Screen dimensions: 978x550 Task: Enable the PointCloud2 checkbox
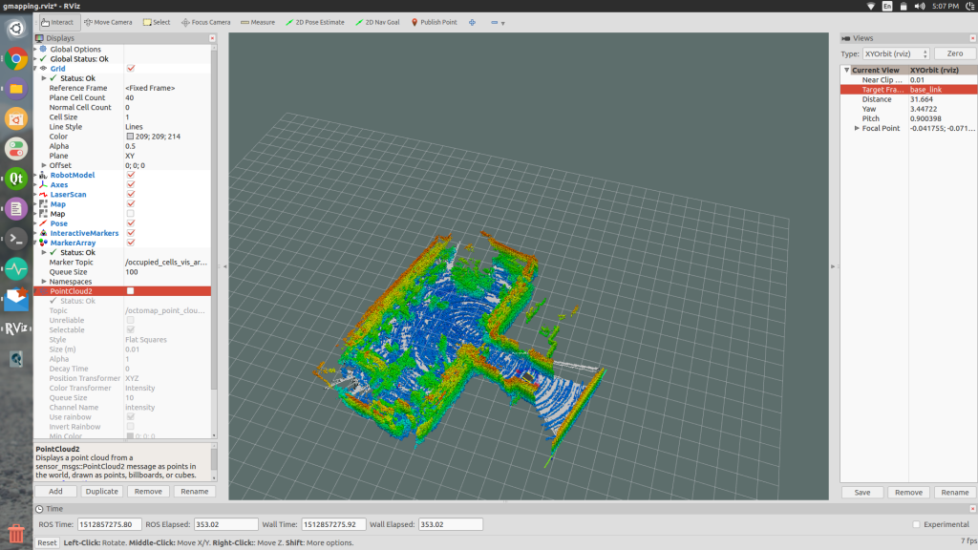[x=130, y=291]
